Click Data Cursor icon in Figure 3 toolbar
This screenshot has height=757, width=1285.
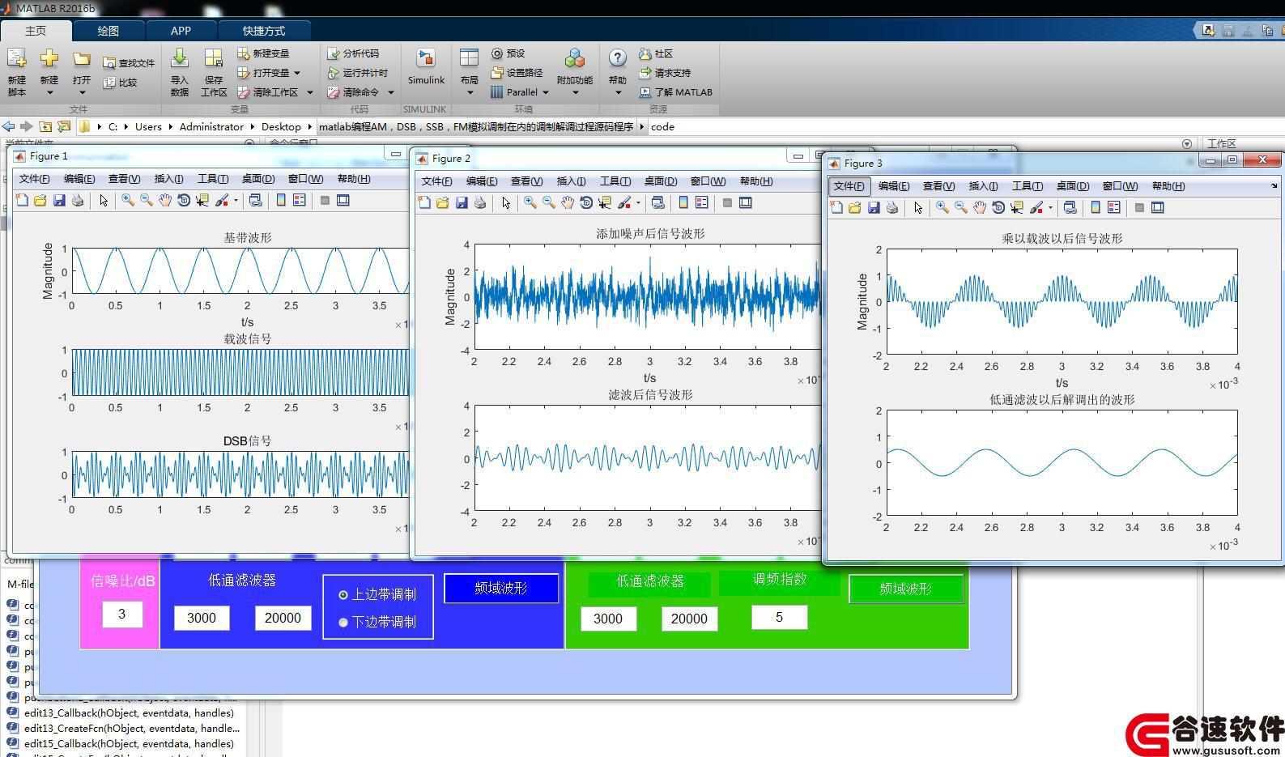coord(1017,207)
